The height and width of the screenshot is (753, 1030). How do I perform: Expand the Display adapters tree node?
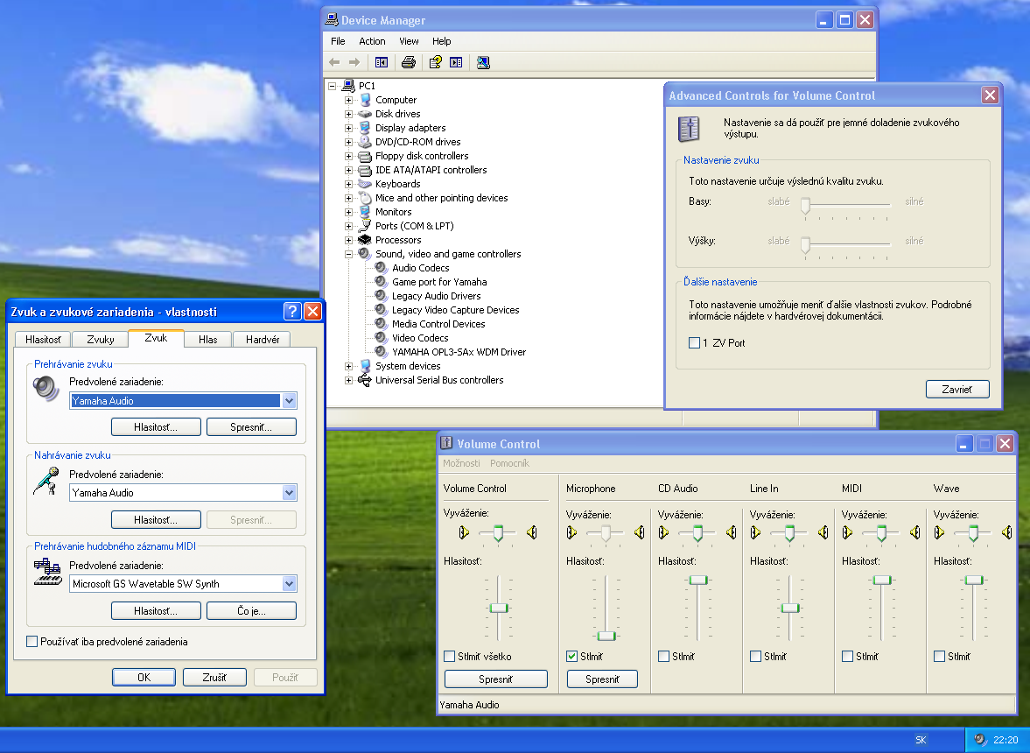coord(348,128)
